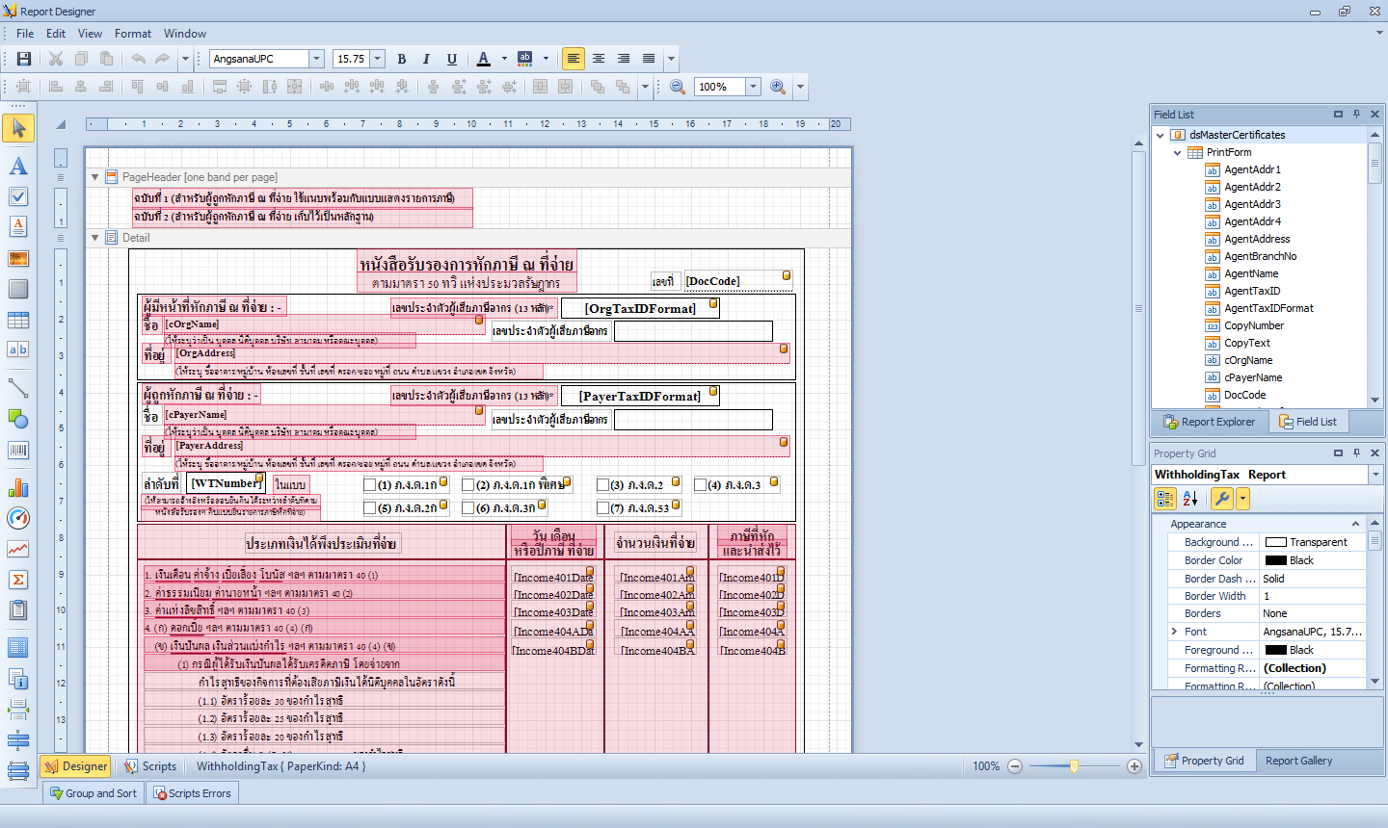Viewport: 1388px width, 828px height.
Task: Toggle Bold formatting
Action: [x=402, y=59]
